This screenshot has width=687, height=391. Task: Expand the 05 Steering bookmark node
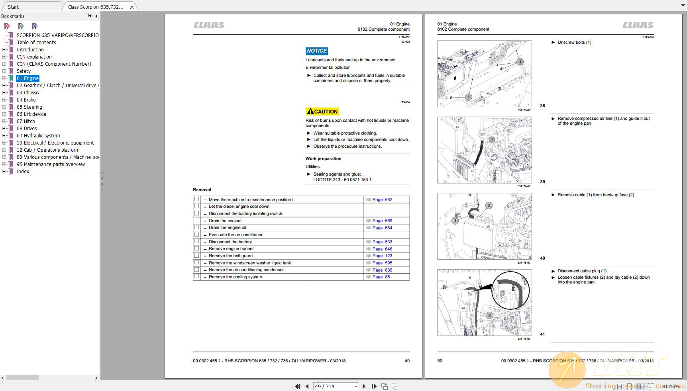(x=4, y=107)
